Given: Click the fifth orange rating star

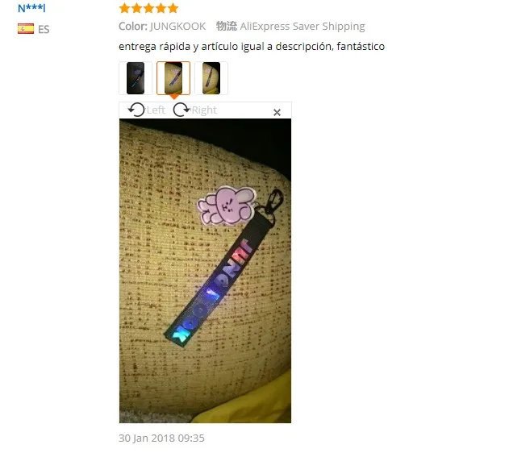Looking at the screenshot, I should (x=173, y=8).
